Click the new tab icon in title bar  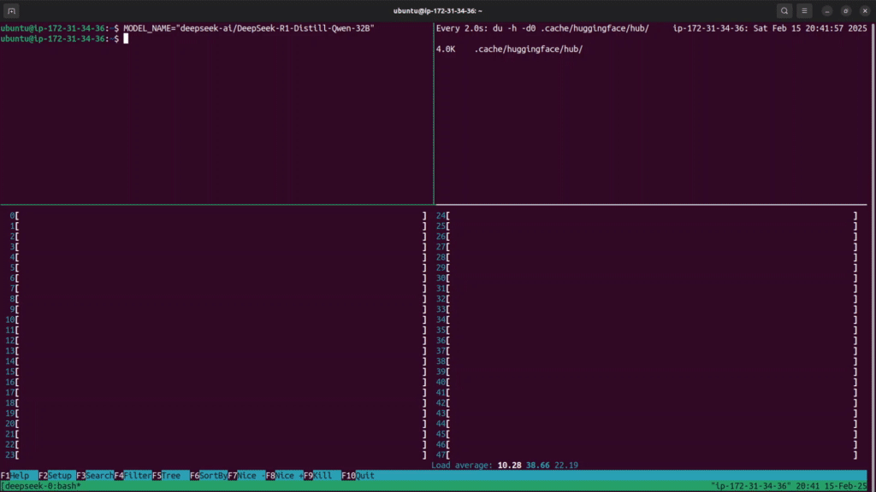12,10
